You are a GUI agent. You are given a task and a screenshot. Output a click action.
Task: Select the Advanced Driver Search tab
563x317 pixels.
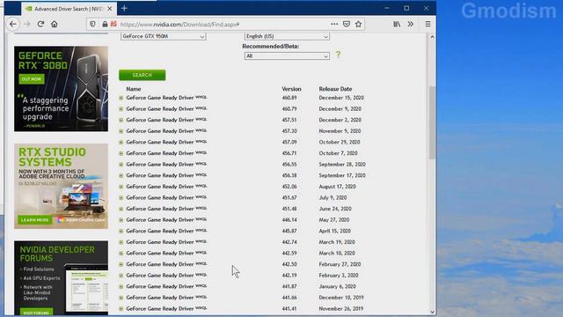(69, 9)
